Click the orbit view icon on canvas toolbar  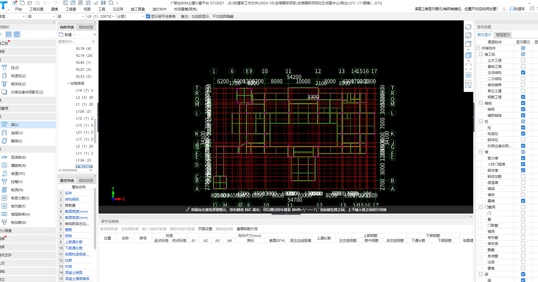[x=468, y=27]
